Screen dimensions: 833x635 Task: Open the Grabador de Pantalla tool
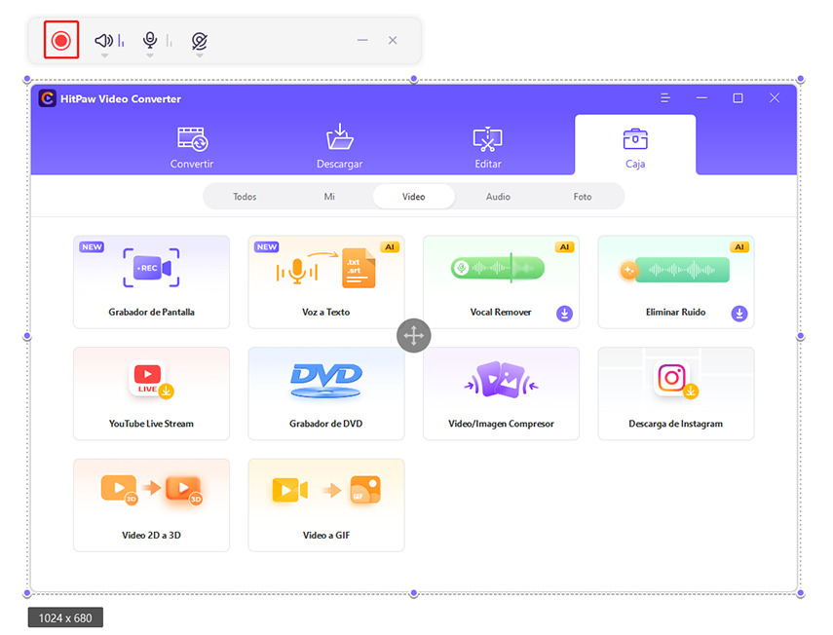click(x=151, y=281)
